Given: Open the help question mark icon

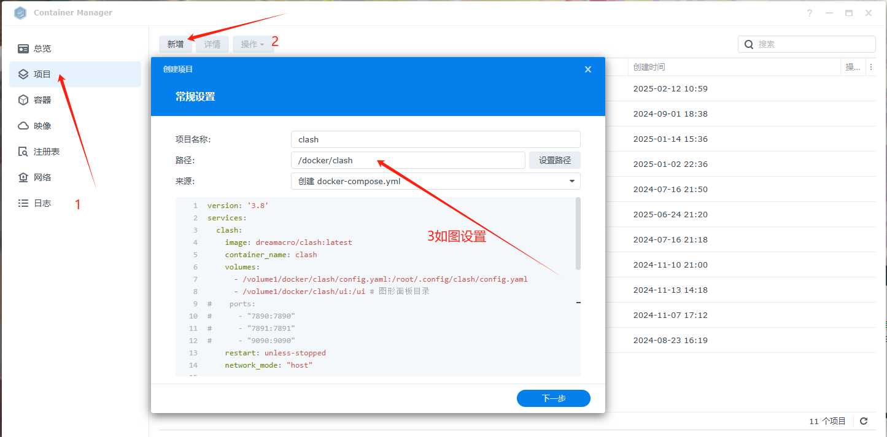Looking at the screenshot, I should [x=810, y=13].
